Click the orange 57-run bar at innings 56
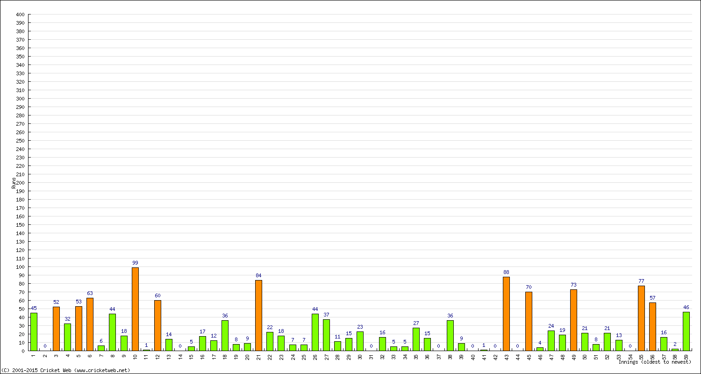The width and height of the screenshot is (701, 374). (652, 327)
